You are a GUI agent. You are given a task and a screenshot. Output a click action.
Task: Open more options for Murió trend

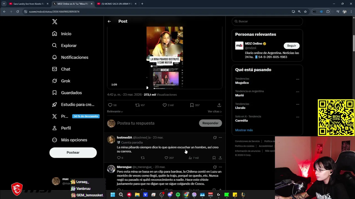[298, 92]
